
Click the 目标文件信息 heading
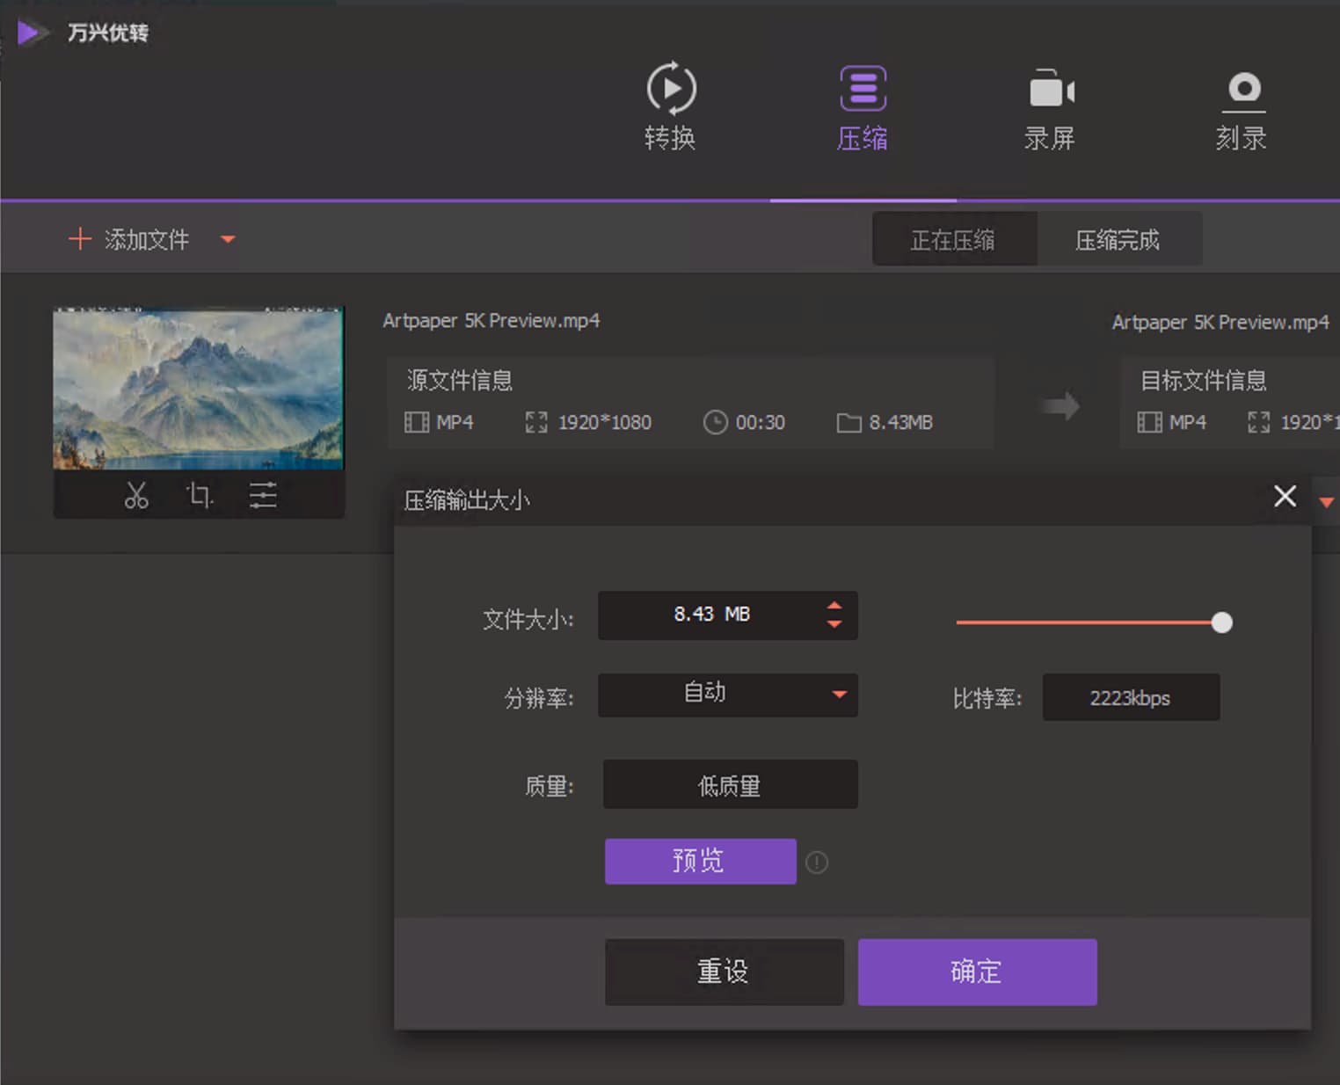coord(1203,380)
